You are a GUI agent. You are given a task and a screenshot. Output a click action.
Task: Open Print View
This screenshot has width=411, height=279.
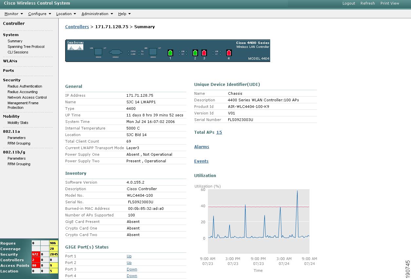pos(390,3)
